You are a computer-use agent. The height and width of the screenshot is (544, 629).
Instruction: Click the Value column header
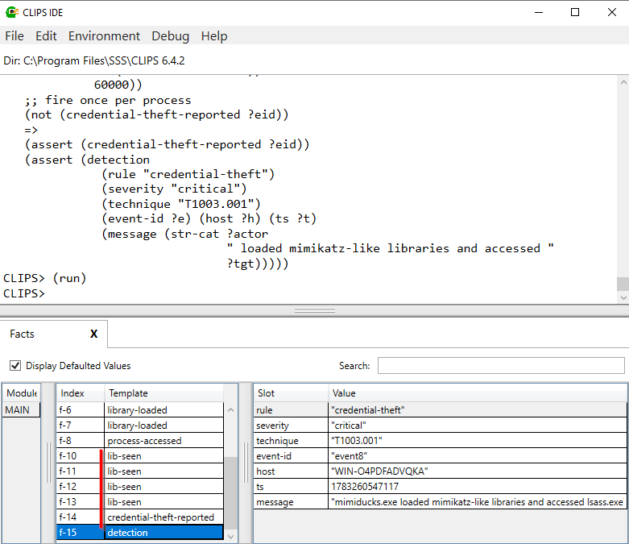pos(478,393)
